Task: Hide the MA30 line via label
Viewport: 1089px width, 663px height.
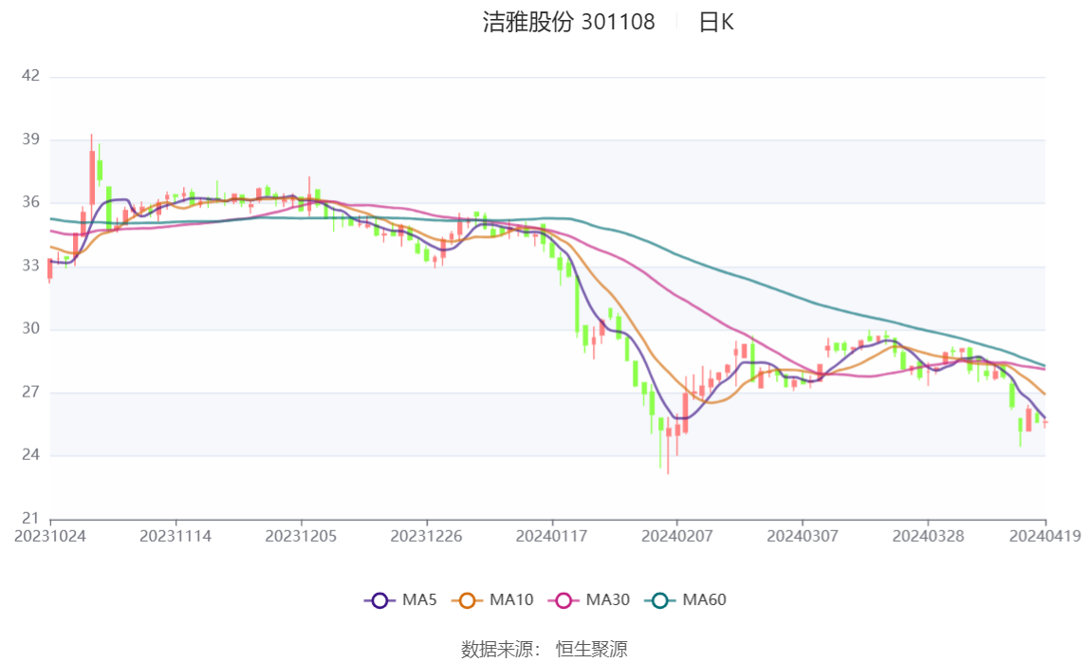Action: [x=608, y=599]
